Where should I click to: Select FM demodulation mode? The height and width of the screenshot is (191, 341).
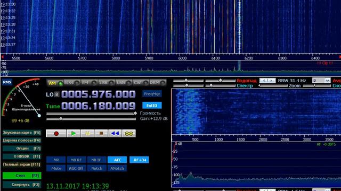click(89, 83)
